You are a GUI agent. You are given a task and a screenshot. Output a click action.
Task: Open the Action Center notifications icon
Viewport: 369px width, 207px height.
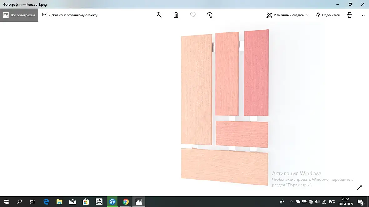361,202
